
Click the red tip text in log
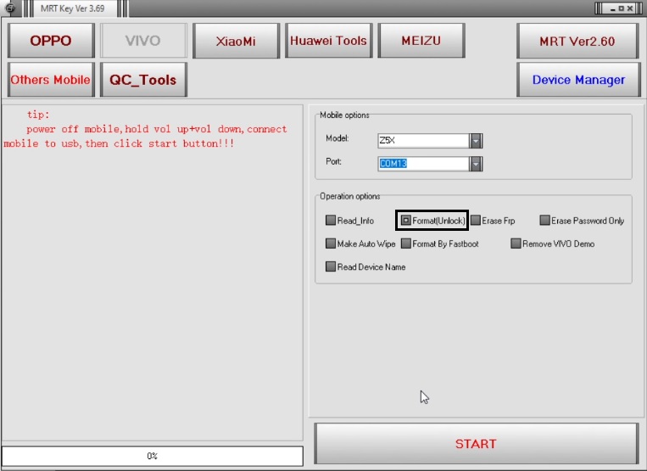(x=145, y=129)
